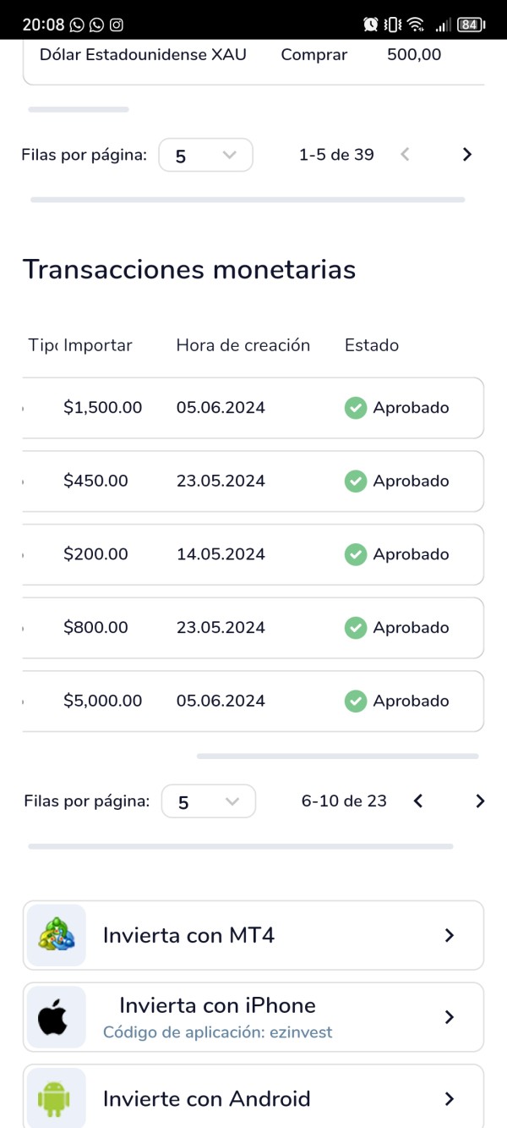Screen dimensions: 507x1128
Task: Select the Dólar Estadounidense XAU order row
Action: click(x=241, y=55)
